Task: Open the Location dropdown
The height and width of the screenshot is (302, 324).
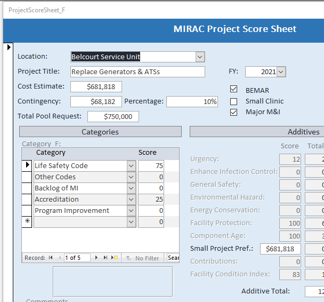Action: [x=200, y=57]
